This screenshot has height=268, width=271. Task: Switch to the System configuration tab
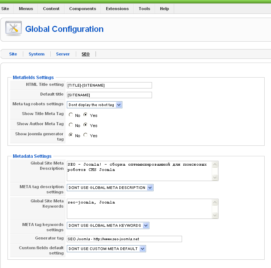[36, 54]
